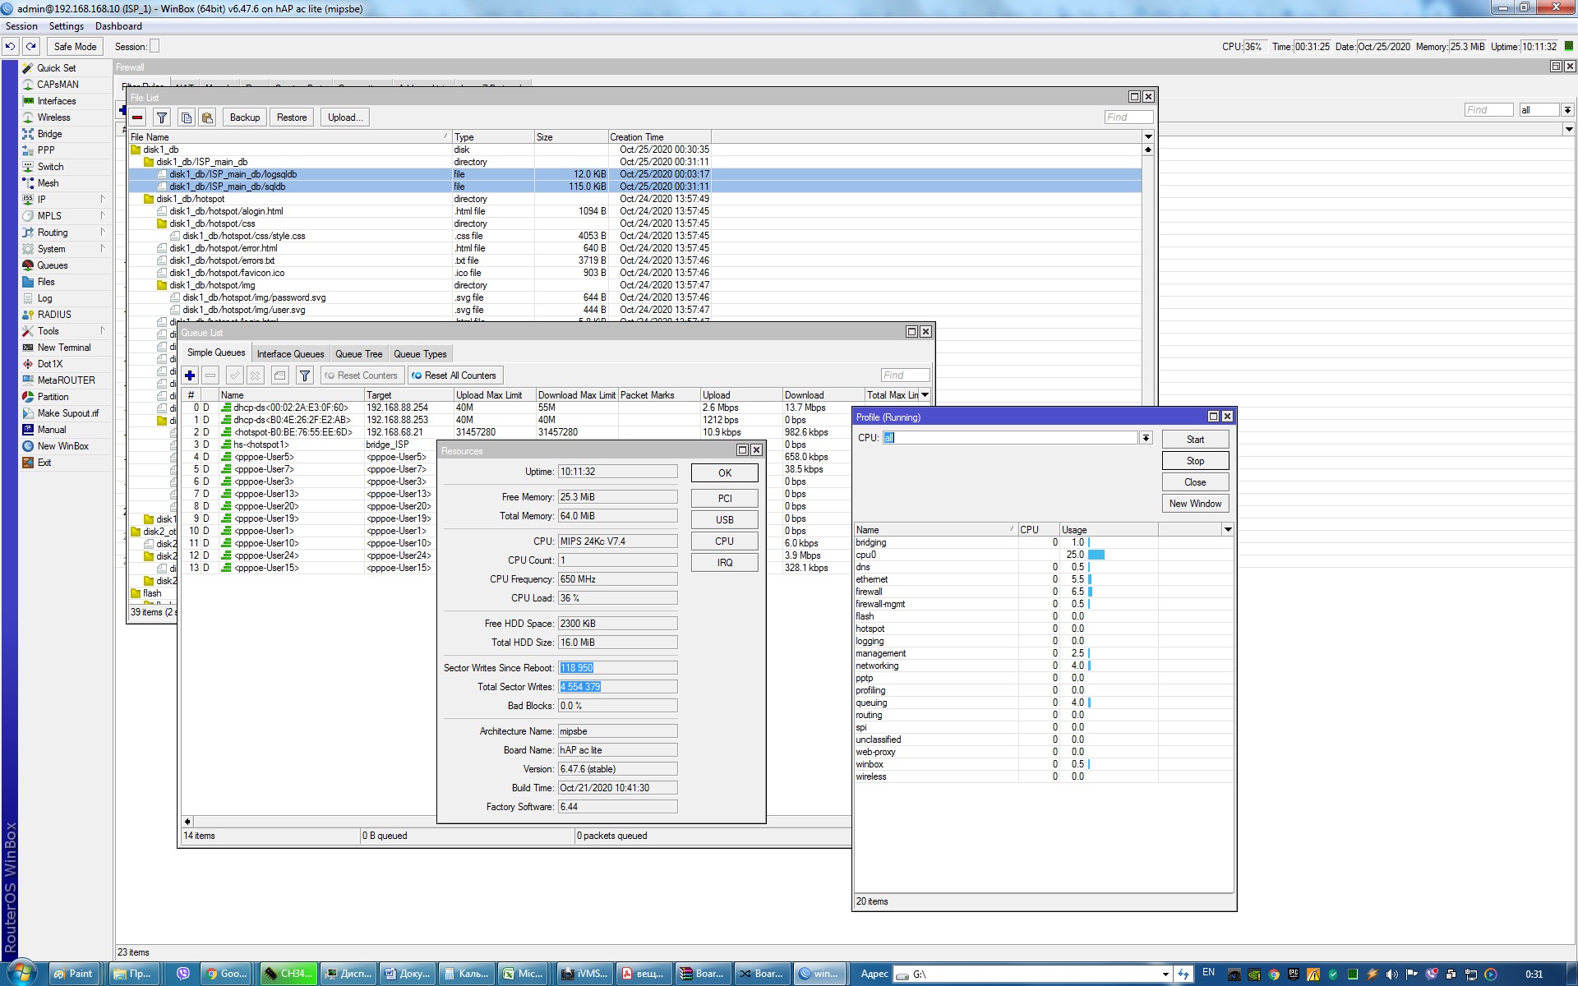Viewport: 1578px width, 986px height.
Task: Open Files in sidebar
Action: click(46, 282)
